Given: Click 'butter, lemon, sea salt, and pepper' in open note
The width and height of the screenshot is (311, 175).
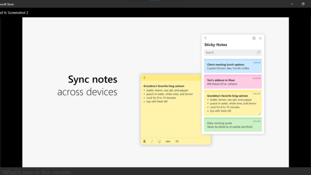Looking at the screenshot, I should [x=167, y=90].
